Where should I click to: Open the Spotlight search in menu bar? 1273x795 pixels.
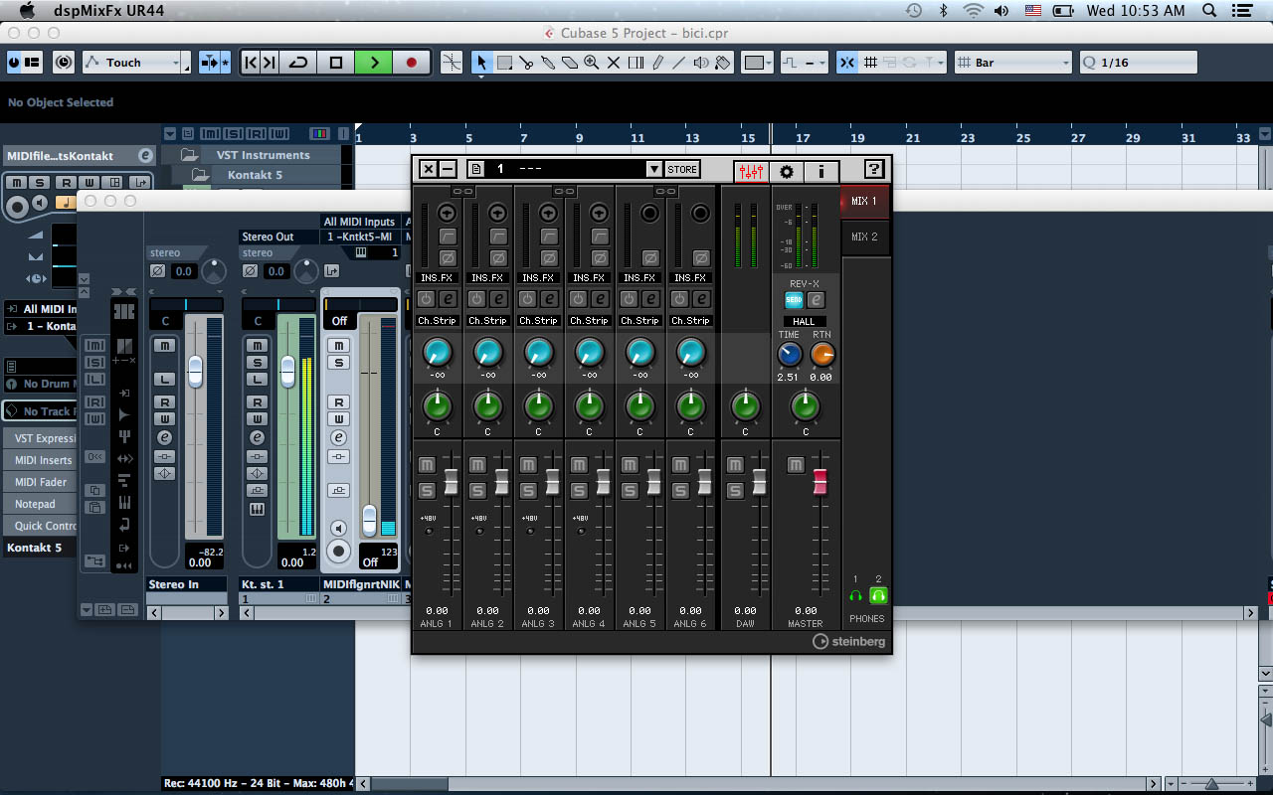1209,11
